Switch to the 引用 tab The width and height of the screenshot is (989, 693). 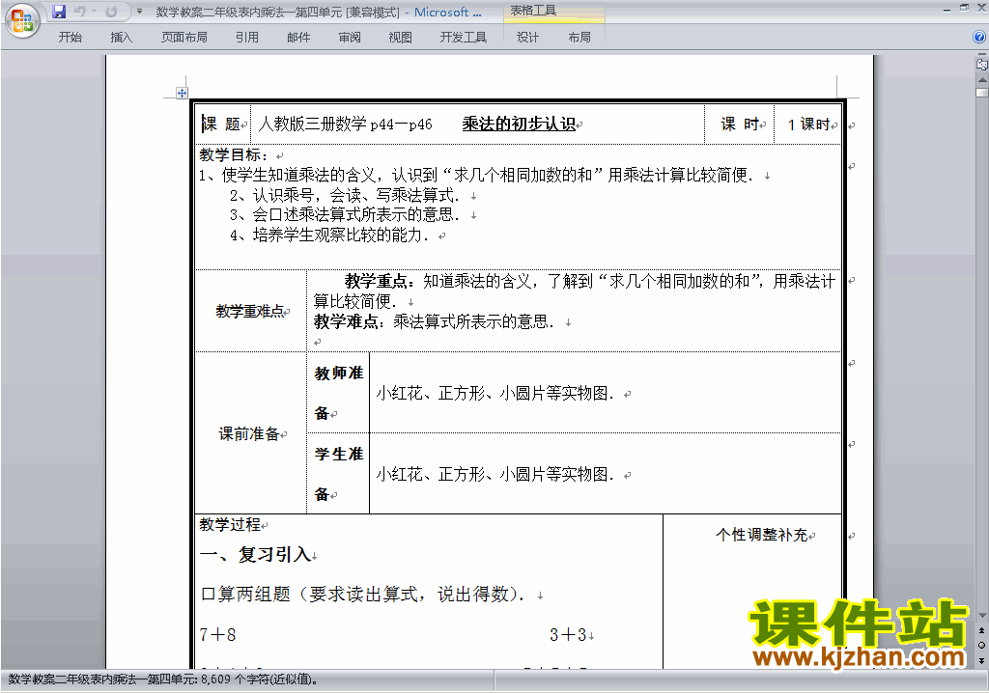click(x=246, y=38)
